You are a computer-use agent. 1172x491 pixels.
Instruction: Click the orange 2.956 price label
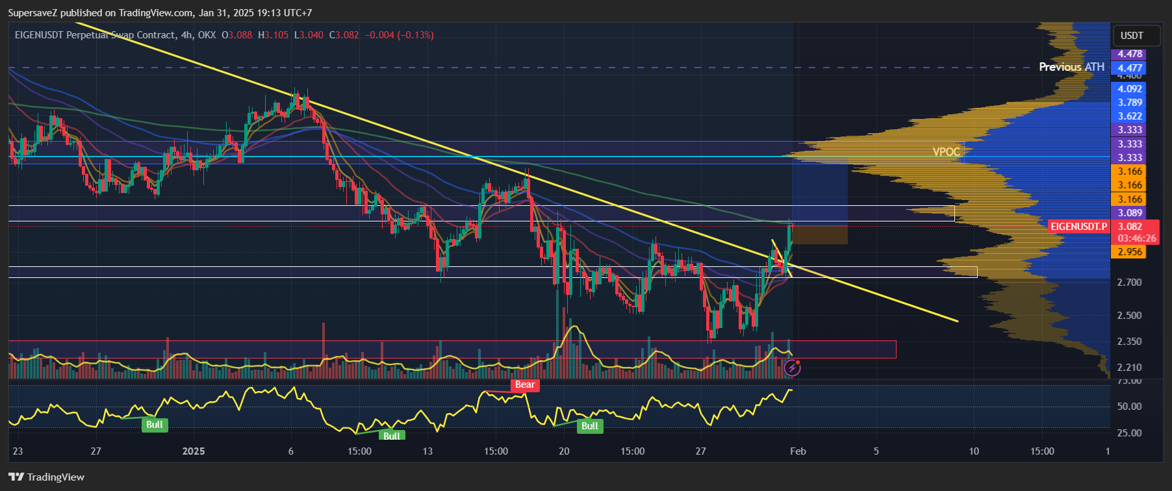point(1129,252)
